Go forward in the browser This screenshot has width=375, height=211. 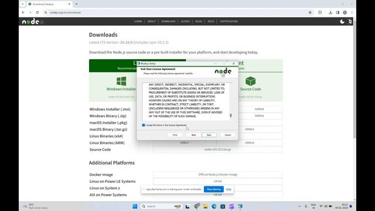click(x=30, y=12)
